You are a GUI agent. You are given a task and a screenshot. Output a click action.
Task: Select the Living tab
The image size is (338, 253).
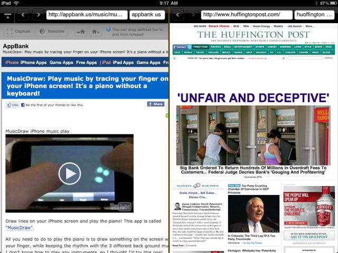click(x=298, y=47)
